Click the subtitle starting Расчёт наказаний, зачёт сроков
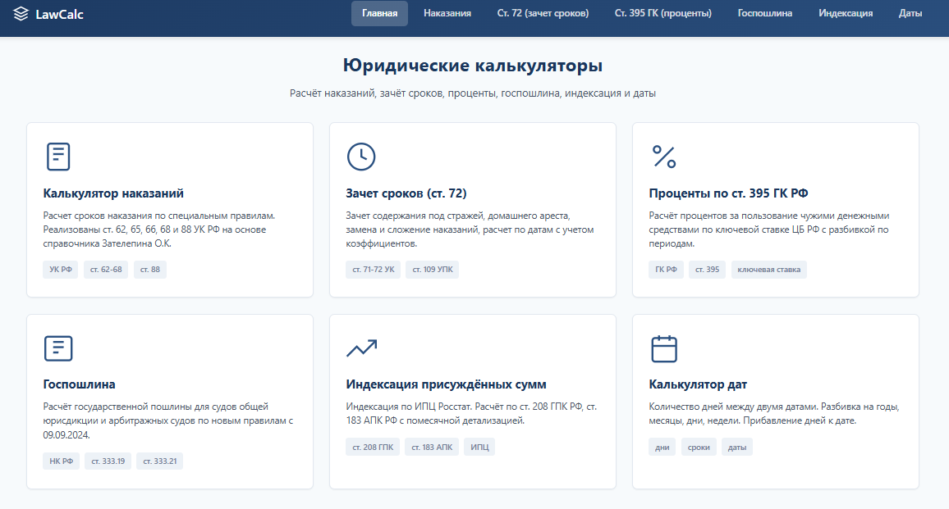The width and height of the screenshot is (949, 509). [473, 93]
